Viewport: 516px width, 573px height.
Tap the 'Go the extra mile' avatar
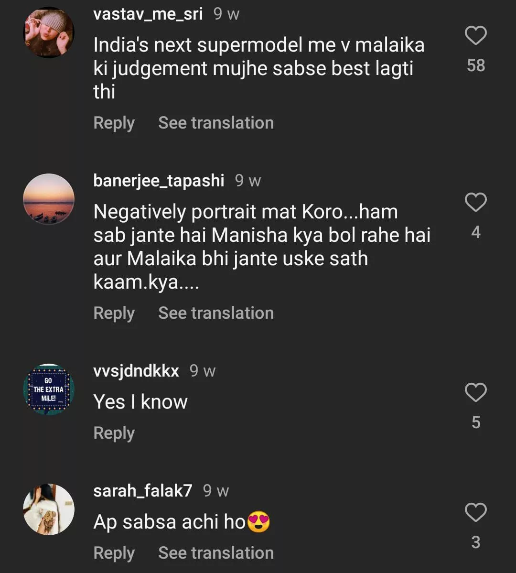[x=49, y=389]
